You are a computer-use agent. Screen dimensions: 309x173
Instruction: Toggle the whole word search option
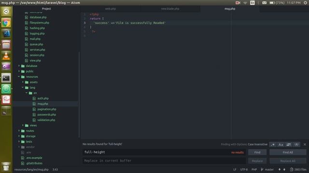tap(296, 145)
